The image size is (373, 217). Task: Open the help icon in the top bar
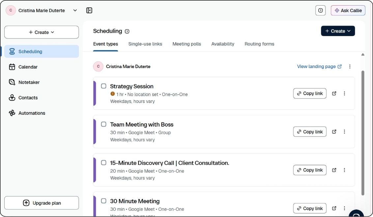[x=320, y=11]
